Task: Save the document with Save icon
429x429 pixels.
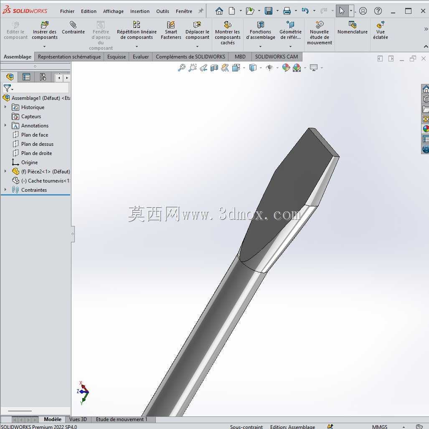Action: tap(269, 11)
